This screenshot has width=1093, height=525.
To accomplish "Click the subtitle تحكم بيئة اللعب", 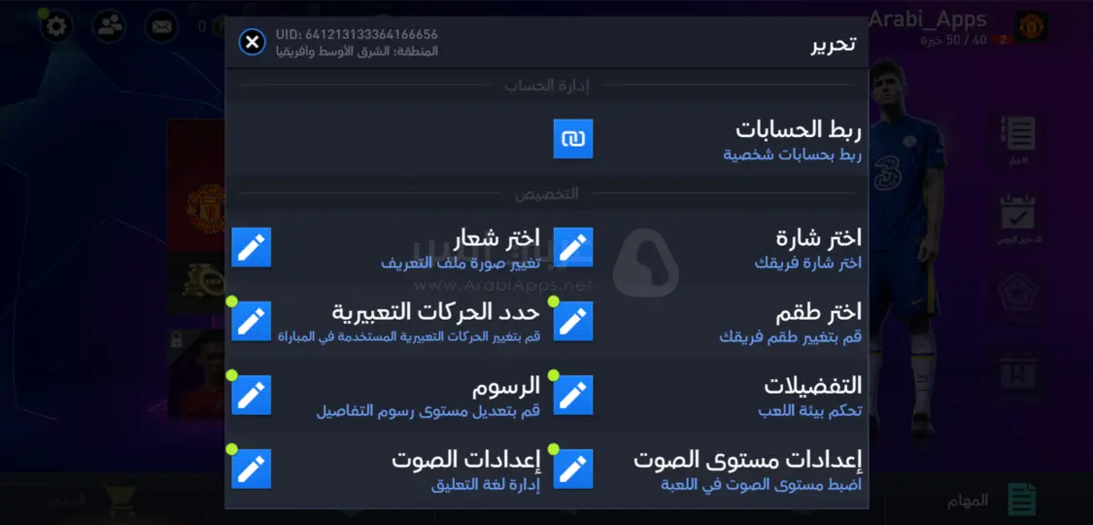I will click(x=810, y=411).
